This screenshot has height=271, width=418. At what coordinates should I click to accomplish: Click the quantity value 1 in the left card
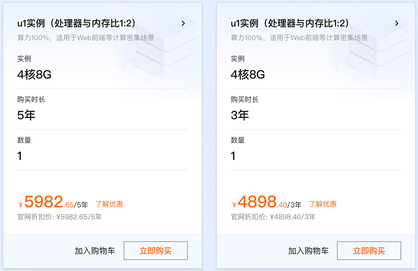click(20, 156)
